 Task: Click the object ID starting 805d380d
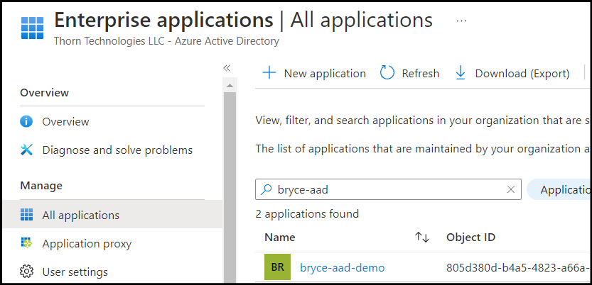coord(517,268)
